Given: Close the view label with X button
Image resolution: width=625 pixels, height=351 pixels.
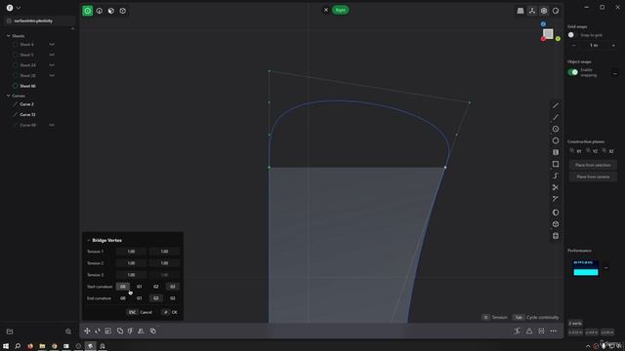Looking at the screenshot, I should 325,10.
